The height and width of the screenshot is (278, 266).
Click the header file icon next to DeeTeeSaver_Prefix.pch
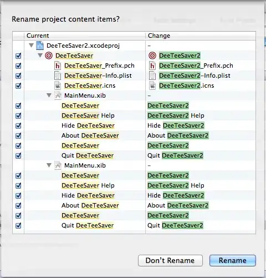pos(58,65)
